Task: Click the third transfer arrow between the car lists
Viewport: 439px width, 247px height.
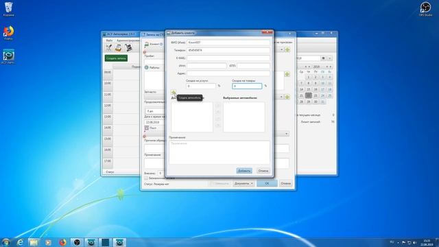Action: point(218,119)
